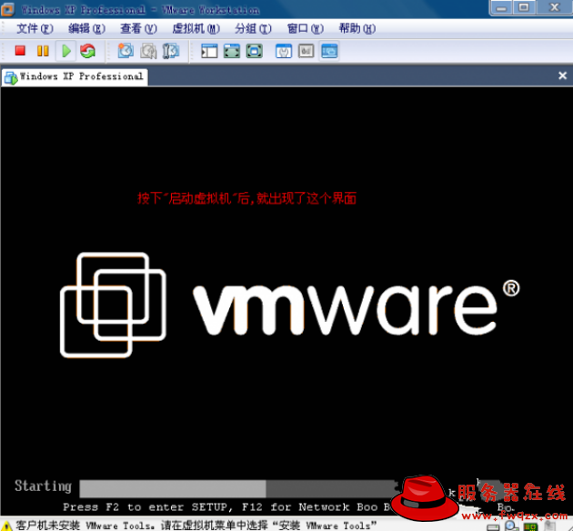Close the VMware Workstation window
This screenshot has width=573, height=531.
click(x=555, y=7)
